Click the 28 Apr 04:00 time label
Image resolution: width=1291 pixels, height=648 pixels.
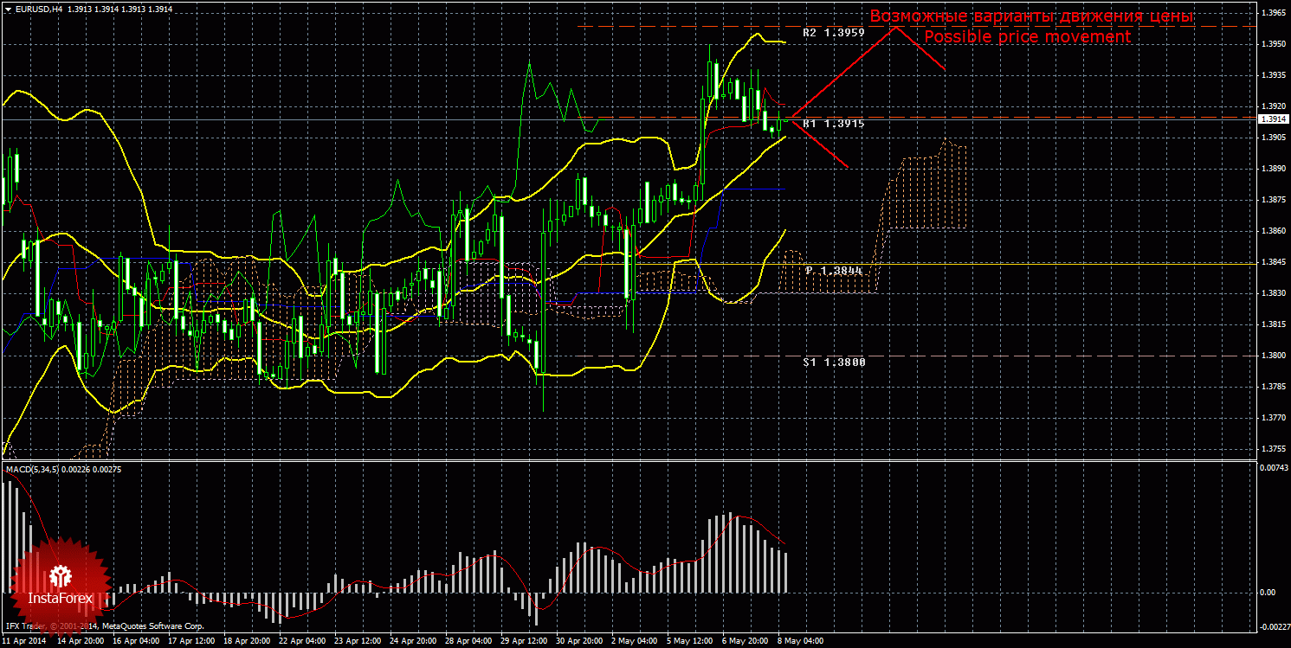(x=468, y=642)
